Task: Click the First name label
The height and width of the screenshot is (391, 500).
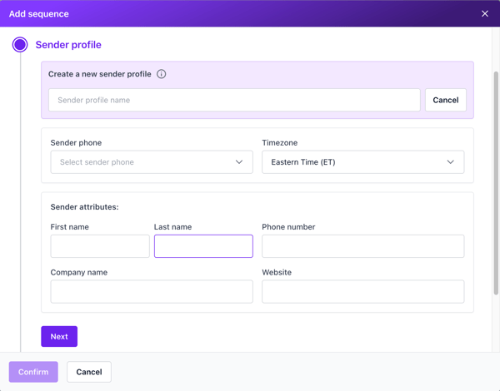Action: (69, 227)
